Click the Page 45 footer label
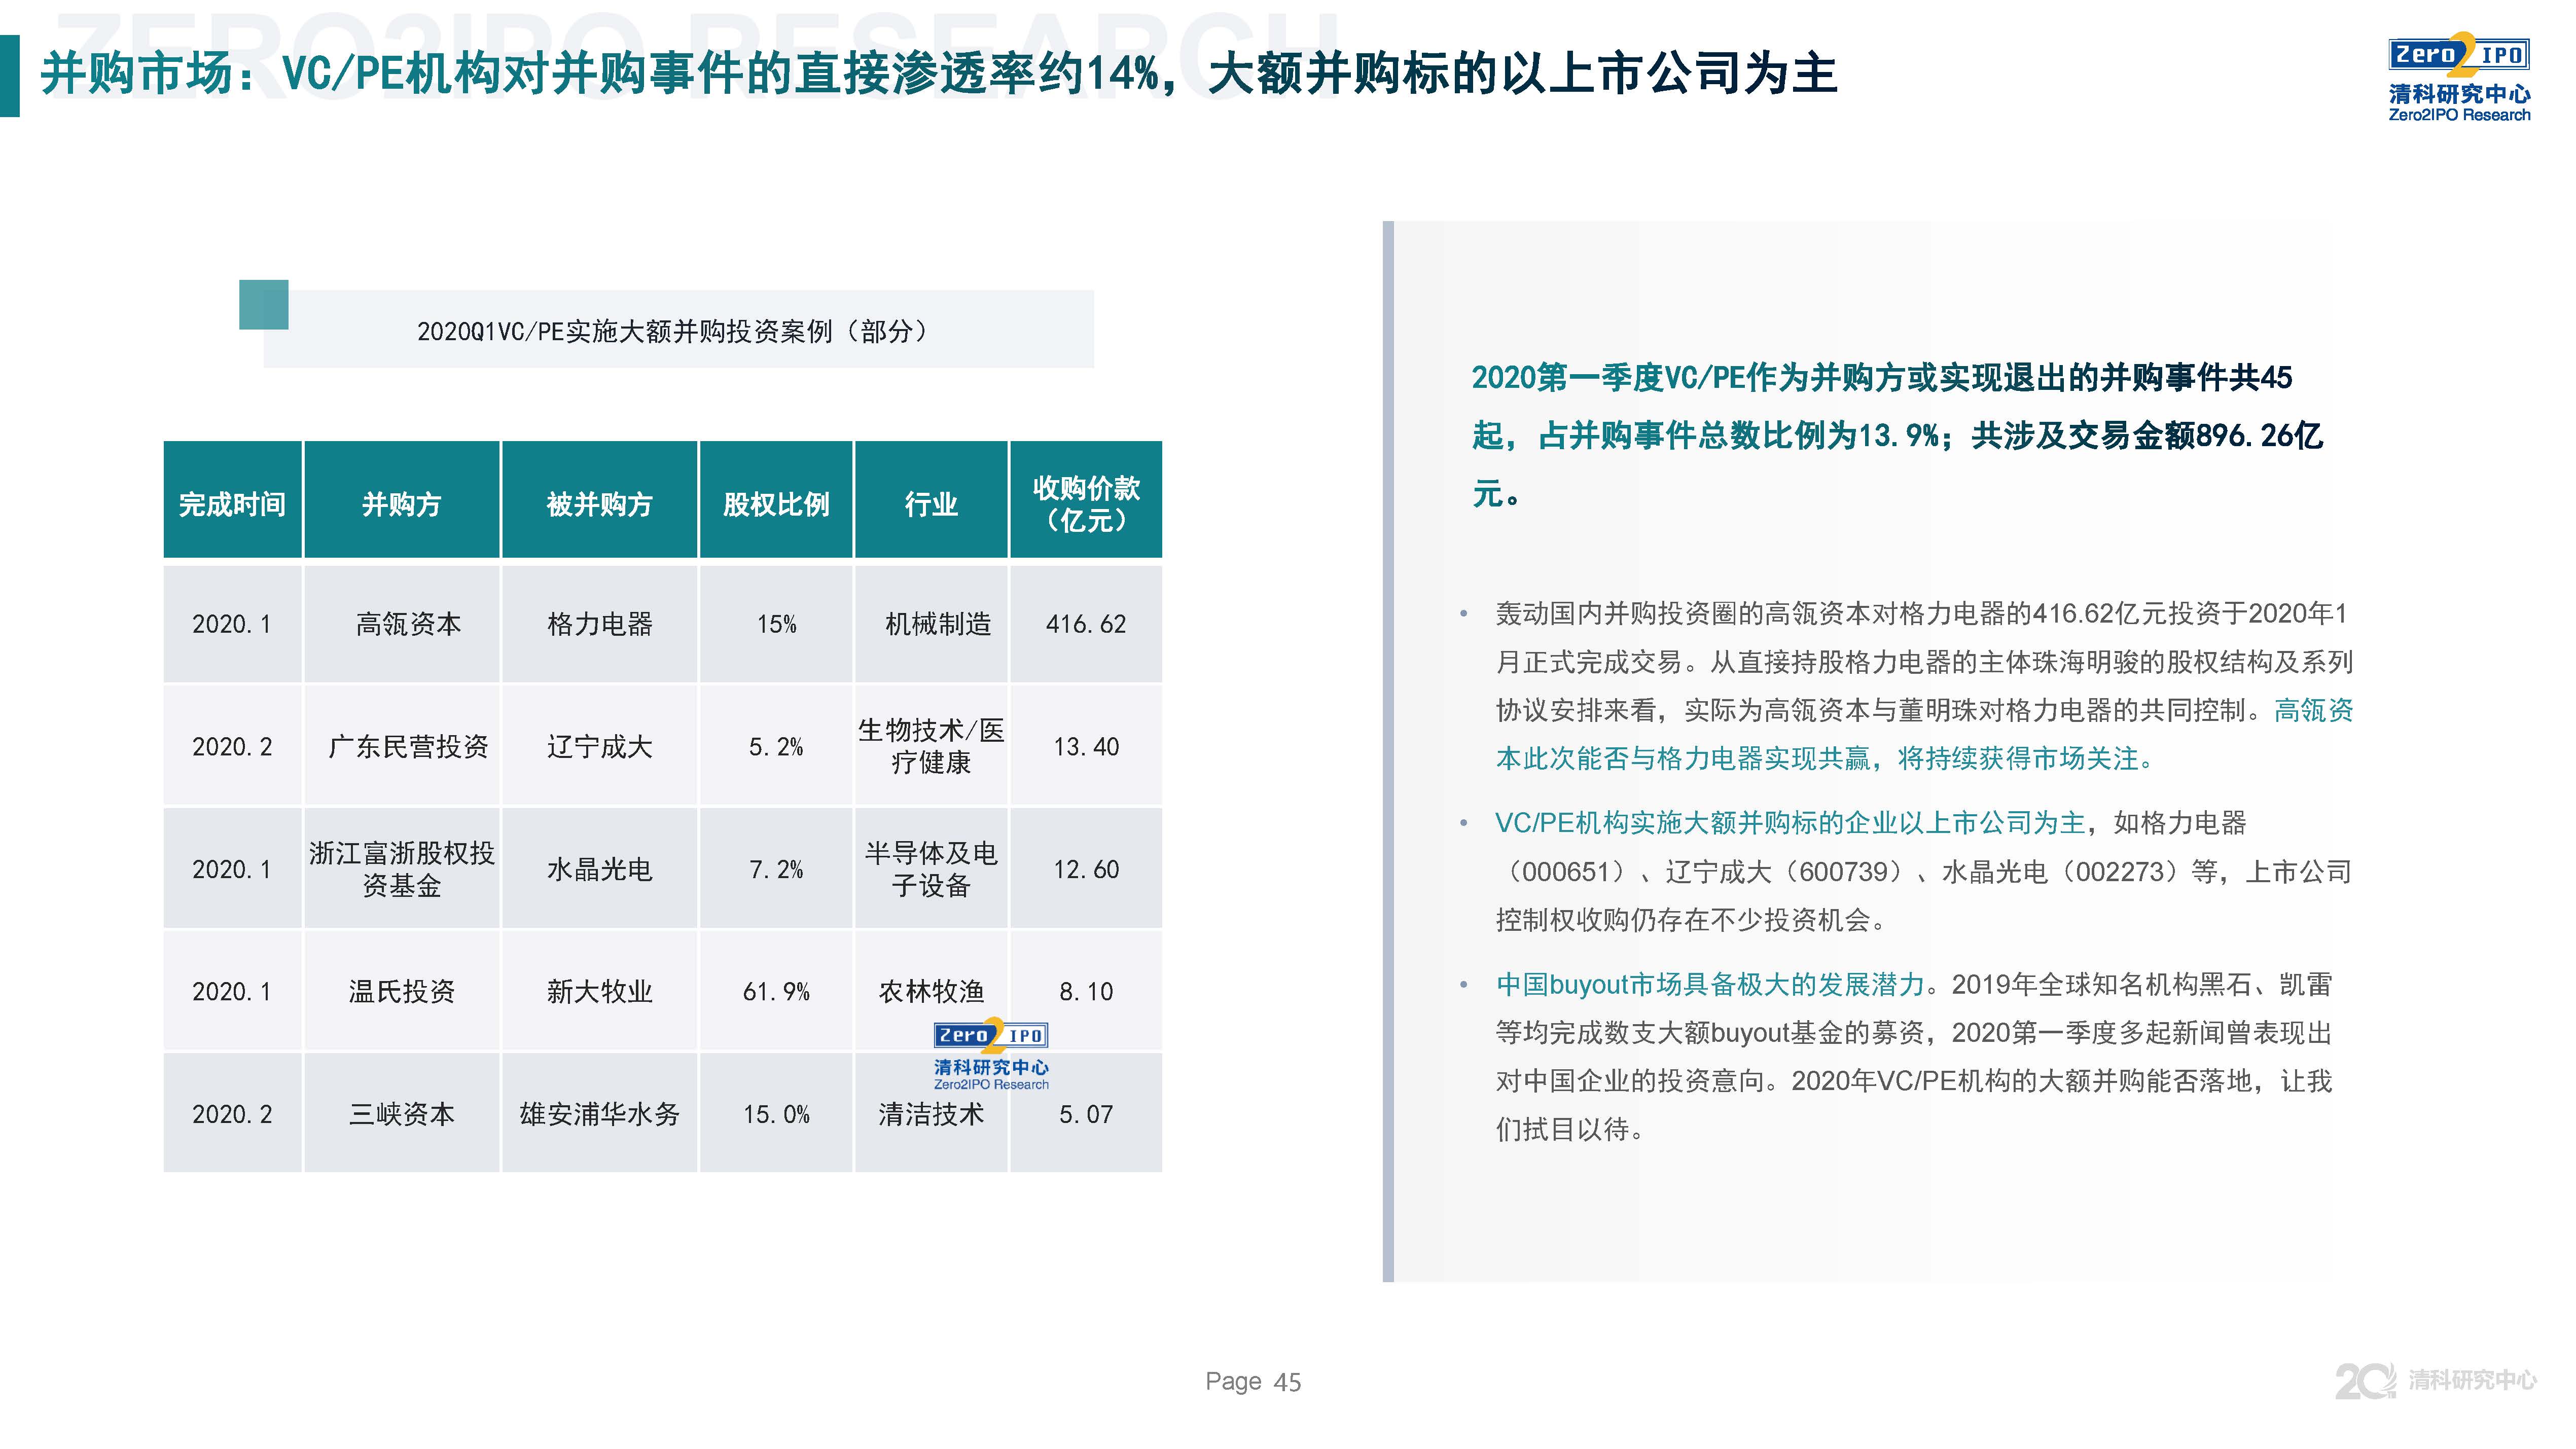The image size is (2576, 1449). [x=1254, y=1380]
